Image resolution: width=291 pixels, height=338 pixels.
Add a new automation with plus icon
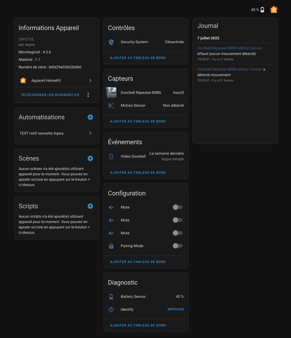click(90, 117)
